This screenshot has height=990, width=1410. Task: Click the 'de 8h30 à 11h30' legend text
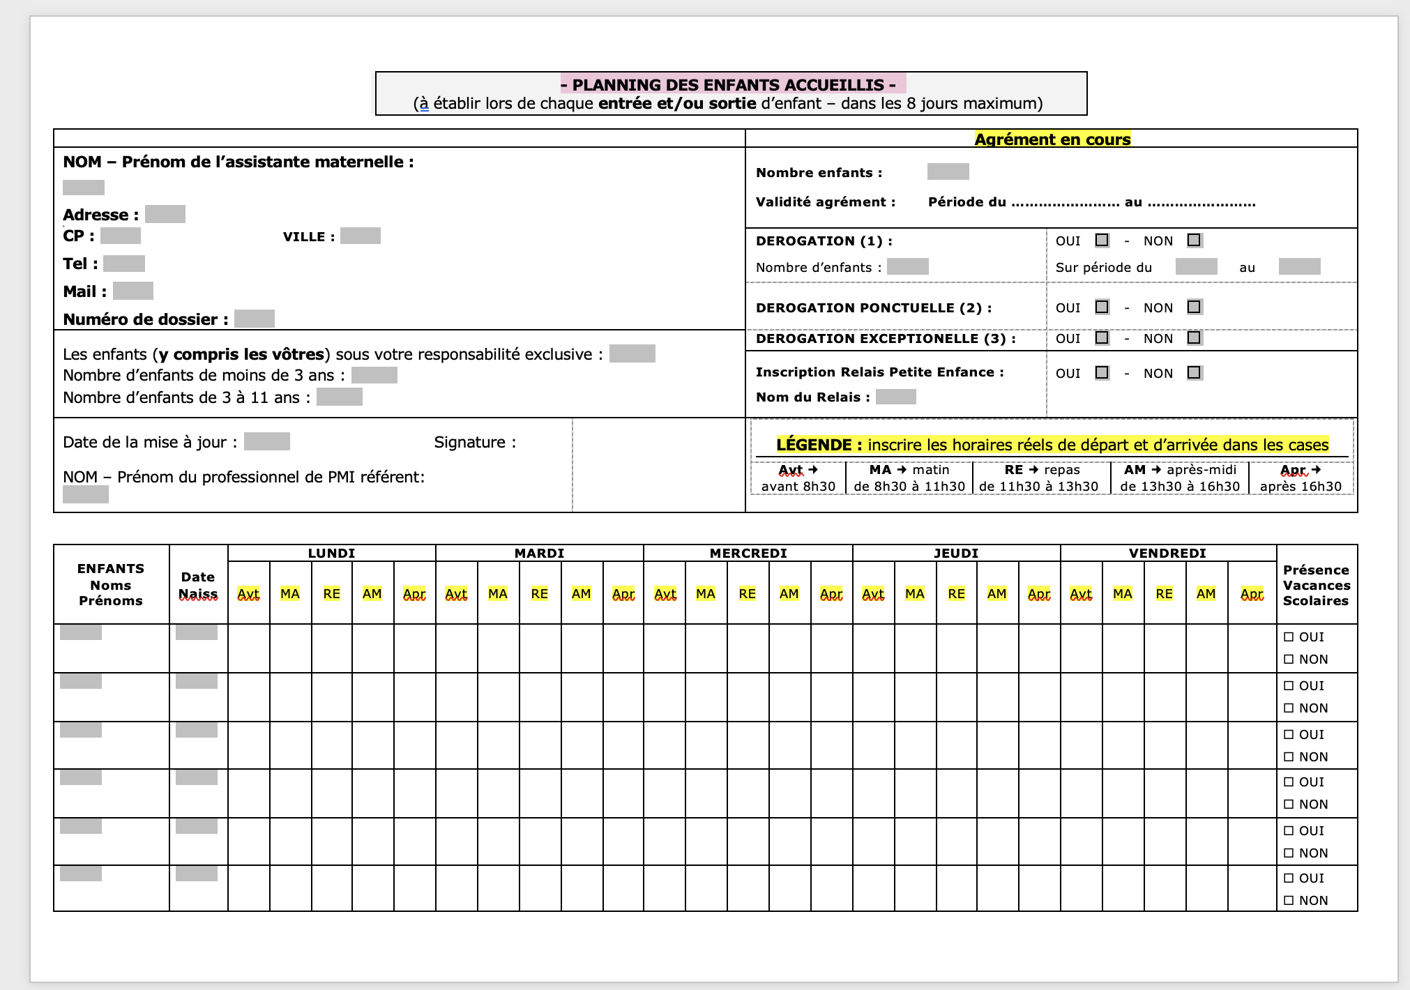[909, 487]
